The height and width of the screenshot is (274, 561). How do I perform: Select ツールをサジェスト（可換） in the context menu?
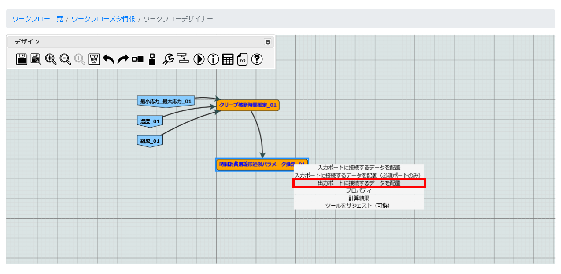coord(359,205)
